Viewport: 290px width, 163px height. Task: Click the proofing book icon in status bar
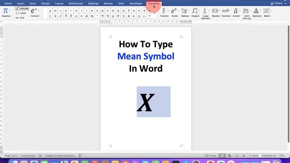click(x=40, y=156)
